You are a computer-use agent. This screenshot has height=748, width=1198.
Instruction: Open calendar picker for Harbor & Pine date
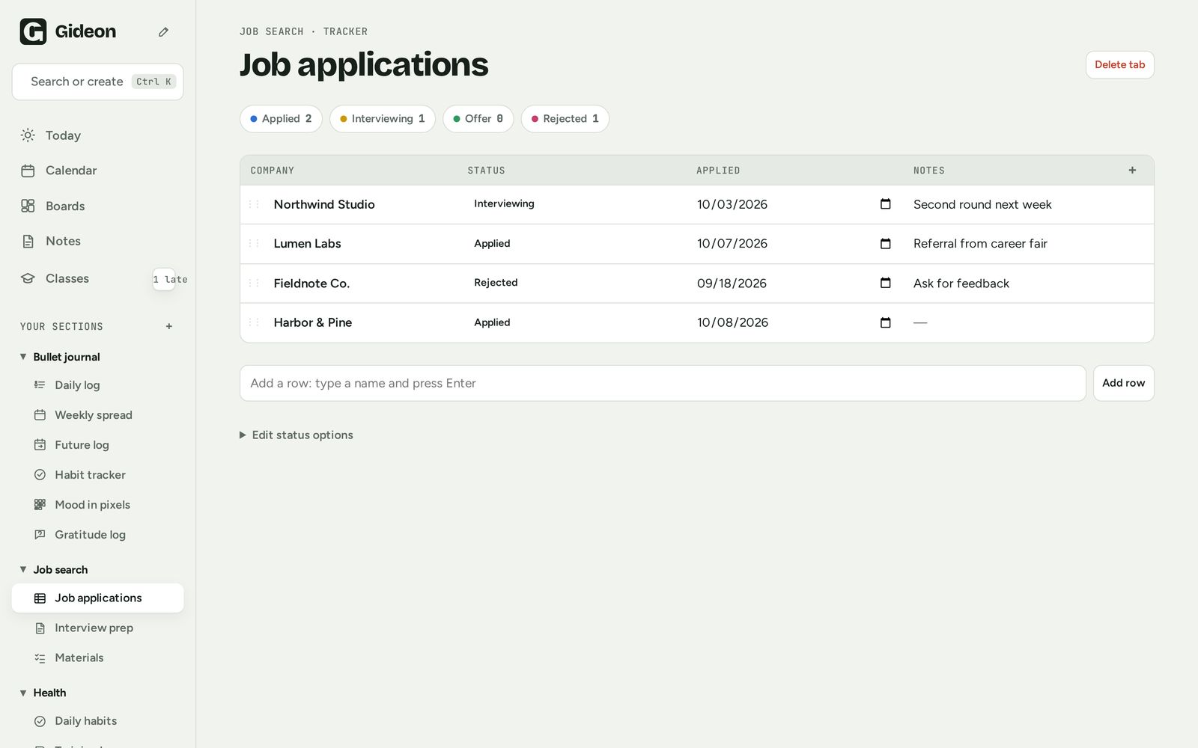pos(885,322)
